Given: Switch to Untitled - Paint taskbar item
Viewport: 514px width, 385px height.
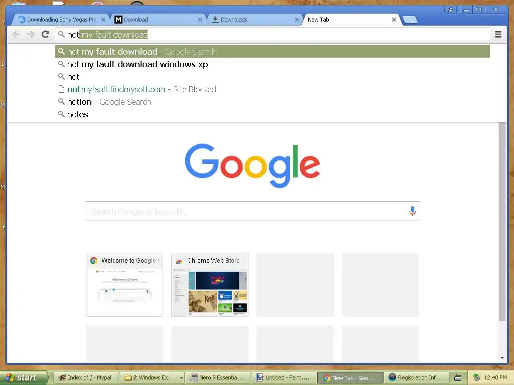Looking at the screenshot, I should pos(284,377).
